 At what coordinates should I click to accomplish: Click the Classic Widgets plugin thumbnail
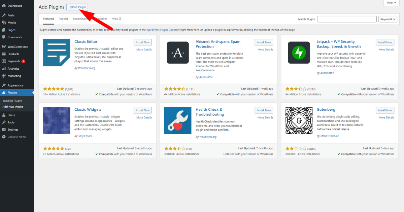coord(57,120)
